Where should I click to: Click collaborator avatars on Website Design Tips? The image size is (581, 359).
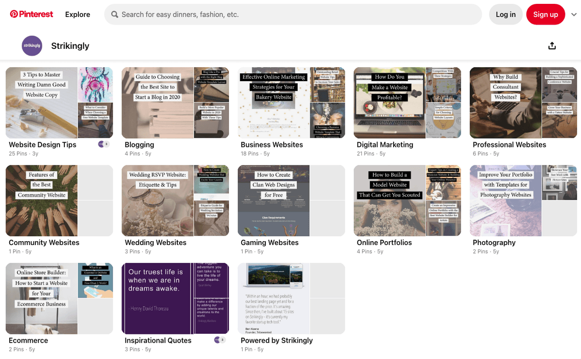pyautogui.click(x=104, y=144)
